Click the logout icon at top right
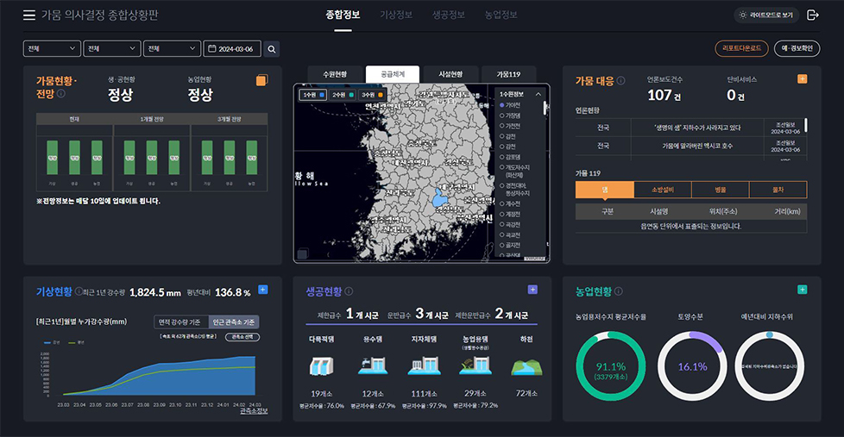 click(x=812, y=15)
